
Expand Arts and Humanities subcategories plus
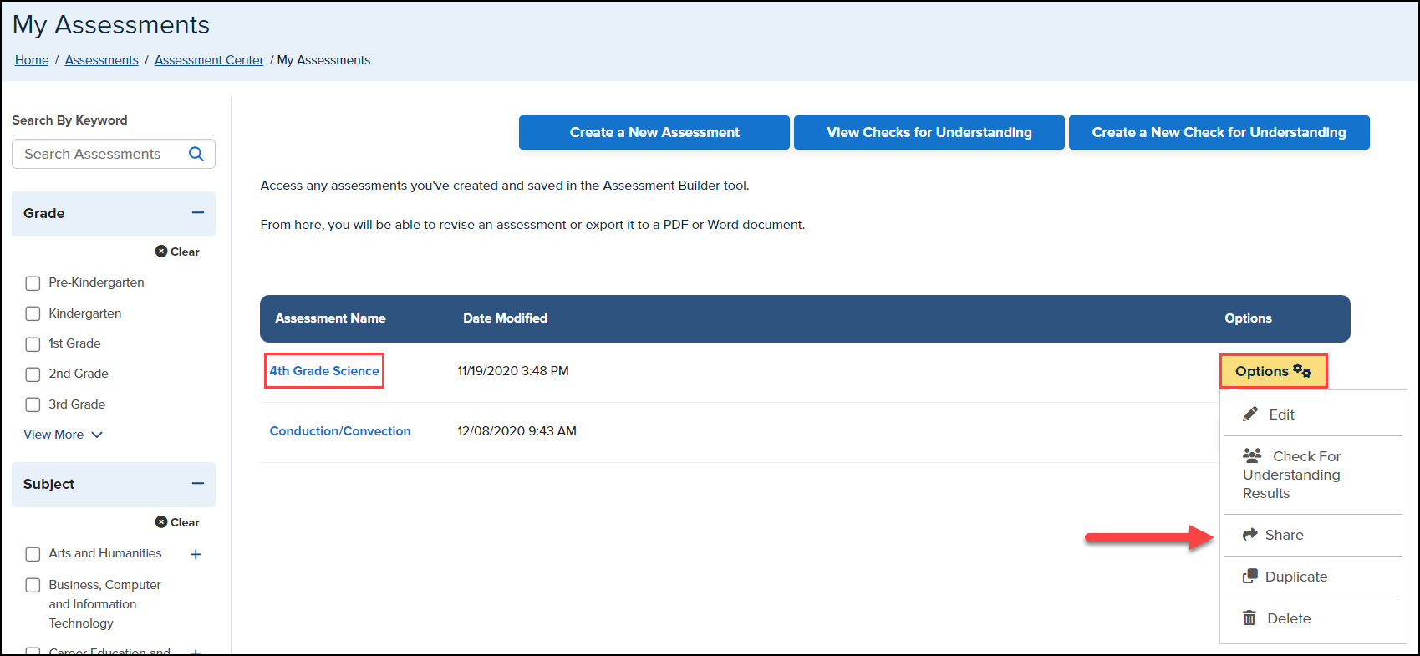click(x=196, y=554)
